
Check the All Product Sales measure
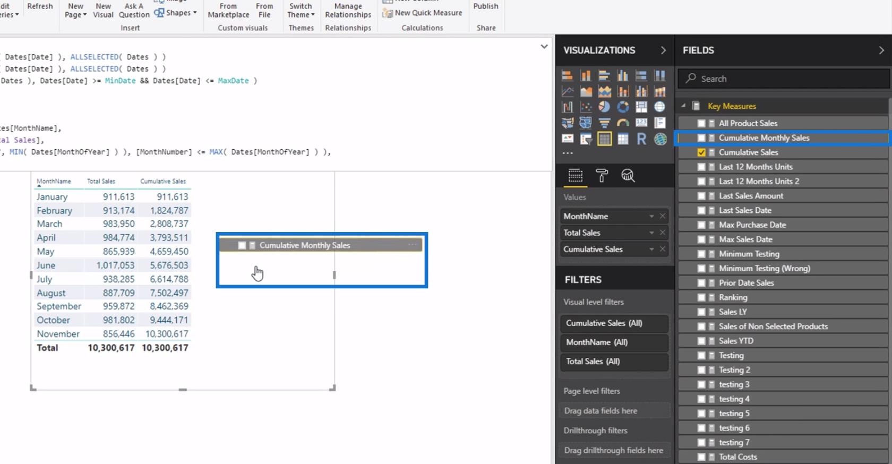click(701, 123)
